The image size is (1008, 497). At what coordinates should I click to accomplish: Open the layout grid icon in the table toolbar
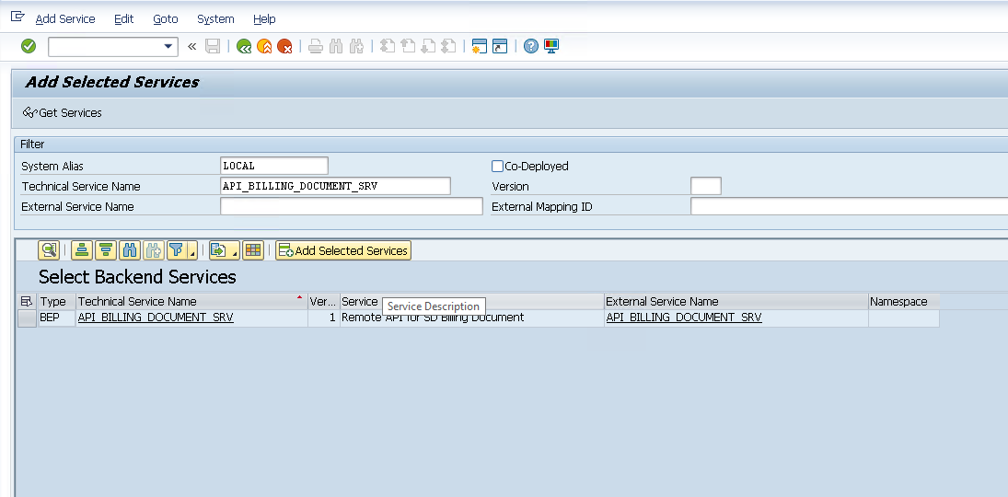[x=253, y=250]
